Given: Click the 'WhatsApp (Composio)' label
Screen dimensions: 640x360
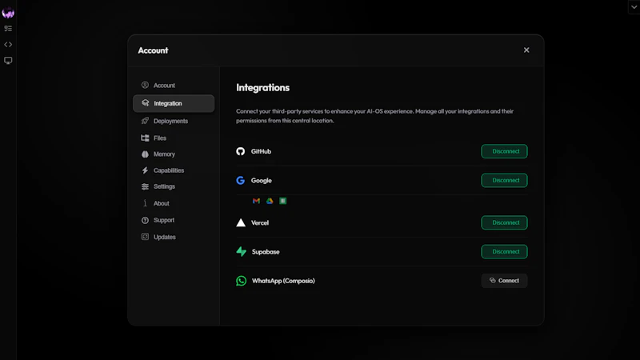Looking at the screenshot, I should coord(283,281).
